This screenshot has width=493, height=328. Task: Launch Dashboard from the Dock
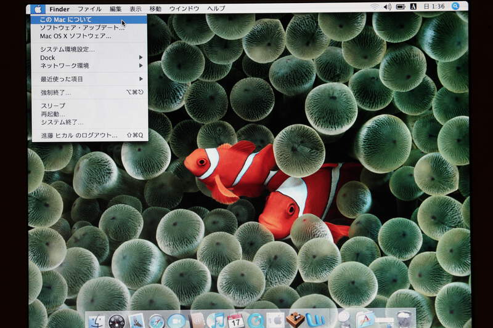(x=116, y=321)
